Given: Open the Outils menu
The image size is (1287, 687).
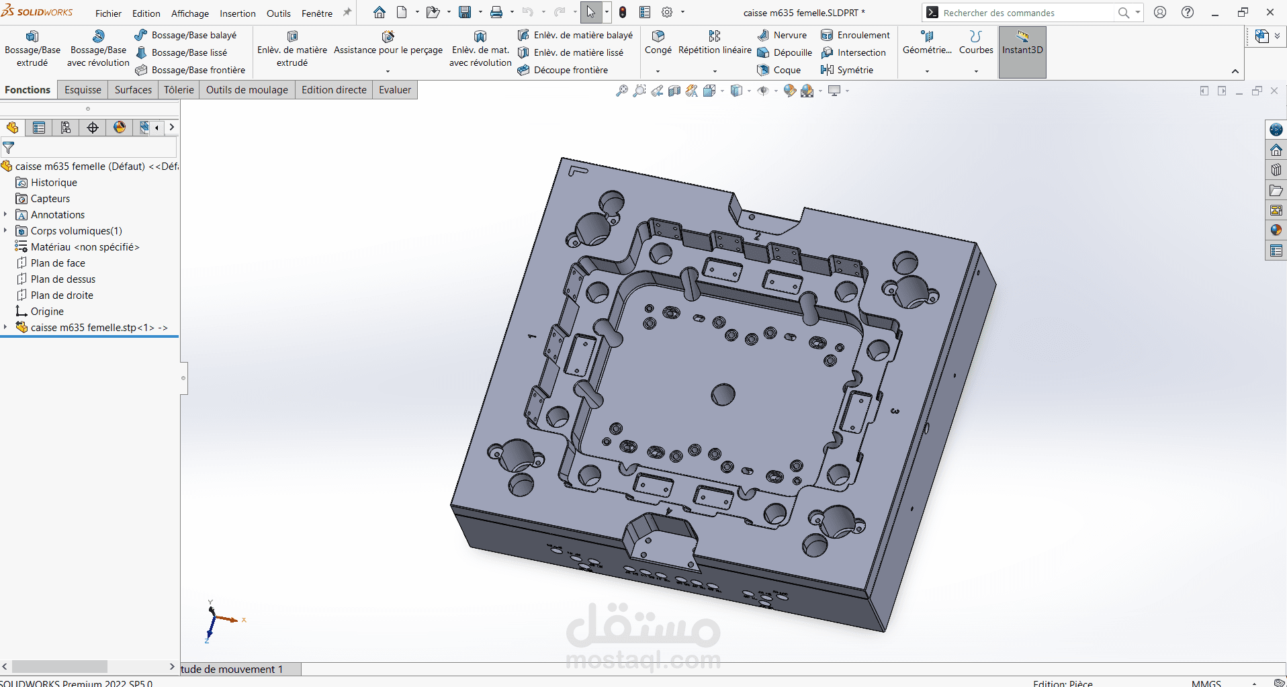Looking at the screenshot, I should pyautogui.click(x=279, y=13).
